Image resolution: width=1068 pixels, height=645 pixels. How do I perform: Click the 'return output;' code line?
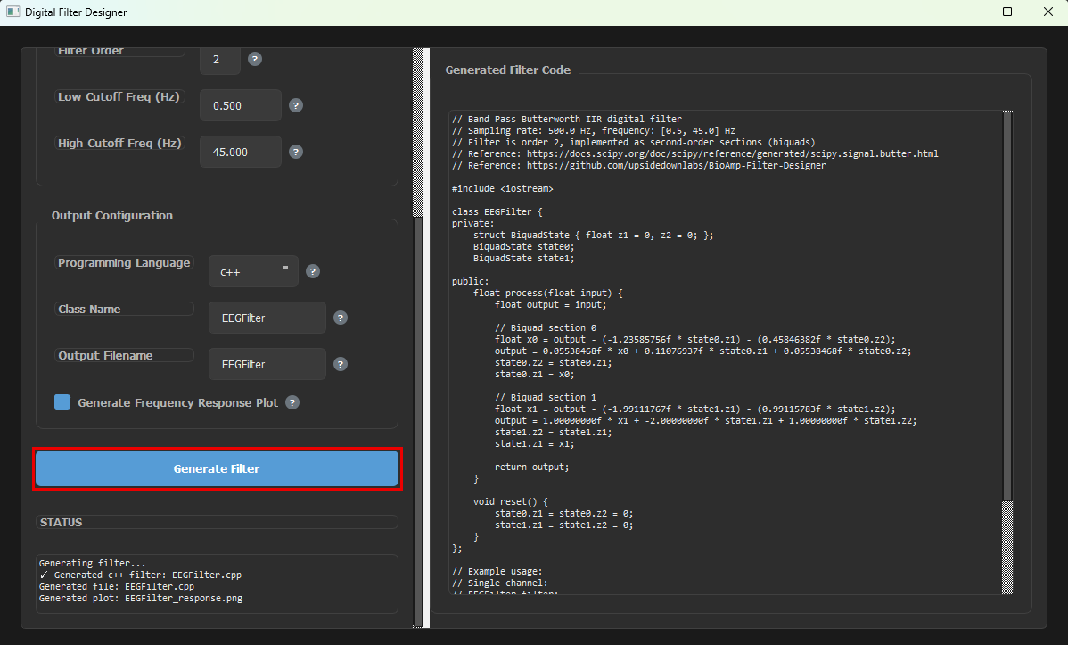[532, 467]
